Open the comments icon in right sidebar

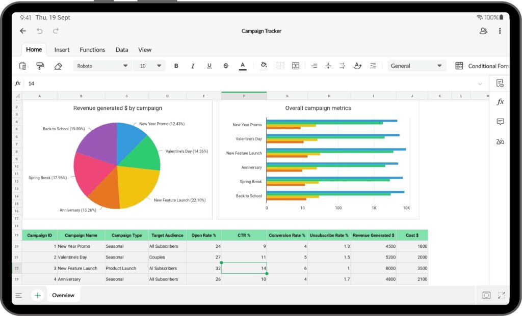500,122
